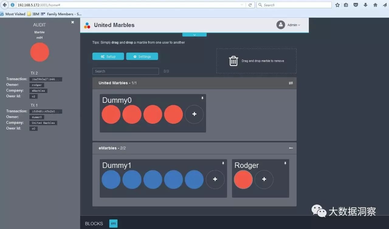Click the TX 2 heading
The image size is (389, 229).
pos(34,73)
